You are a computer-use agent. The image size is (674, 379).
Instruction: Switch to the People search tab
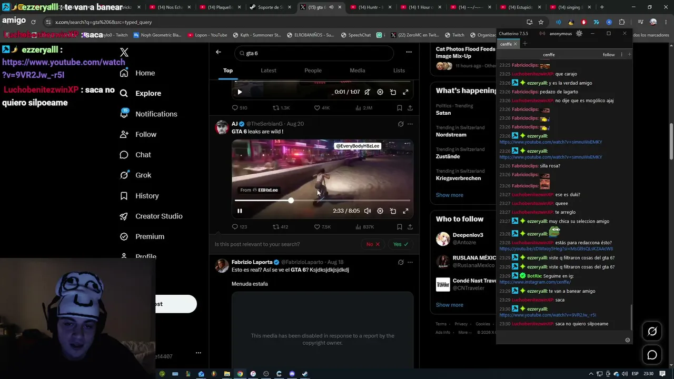pyautogui.click(x=313, y=71)
